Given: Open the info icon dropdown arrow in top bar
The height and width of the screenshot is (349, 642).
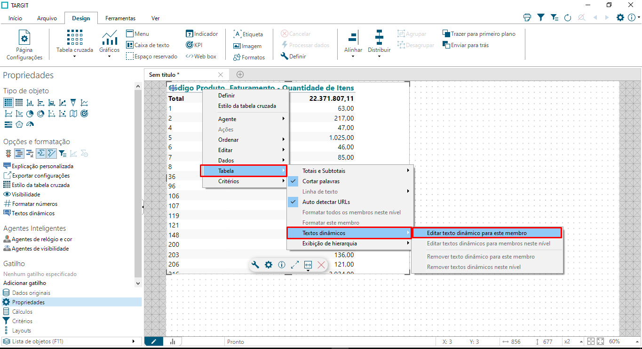Looking at the screenshot, I should tap(639, 17).
